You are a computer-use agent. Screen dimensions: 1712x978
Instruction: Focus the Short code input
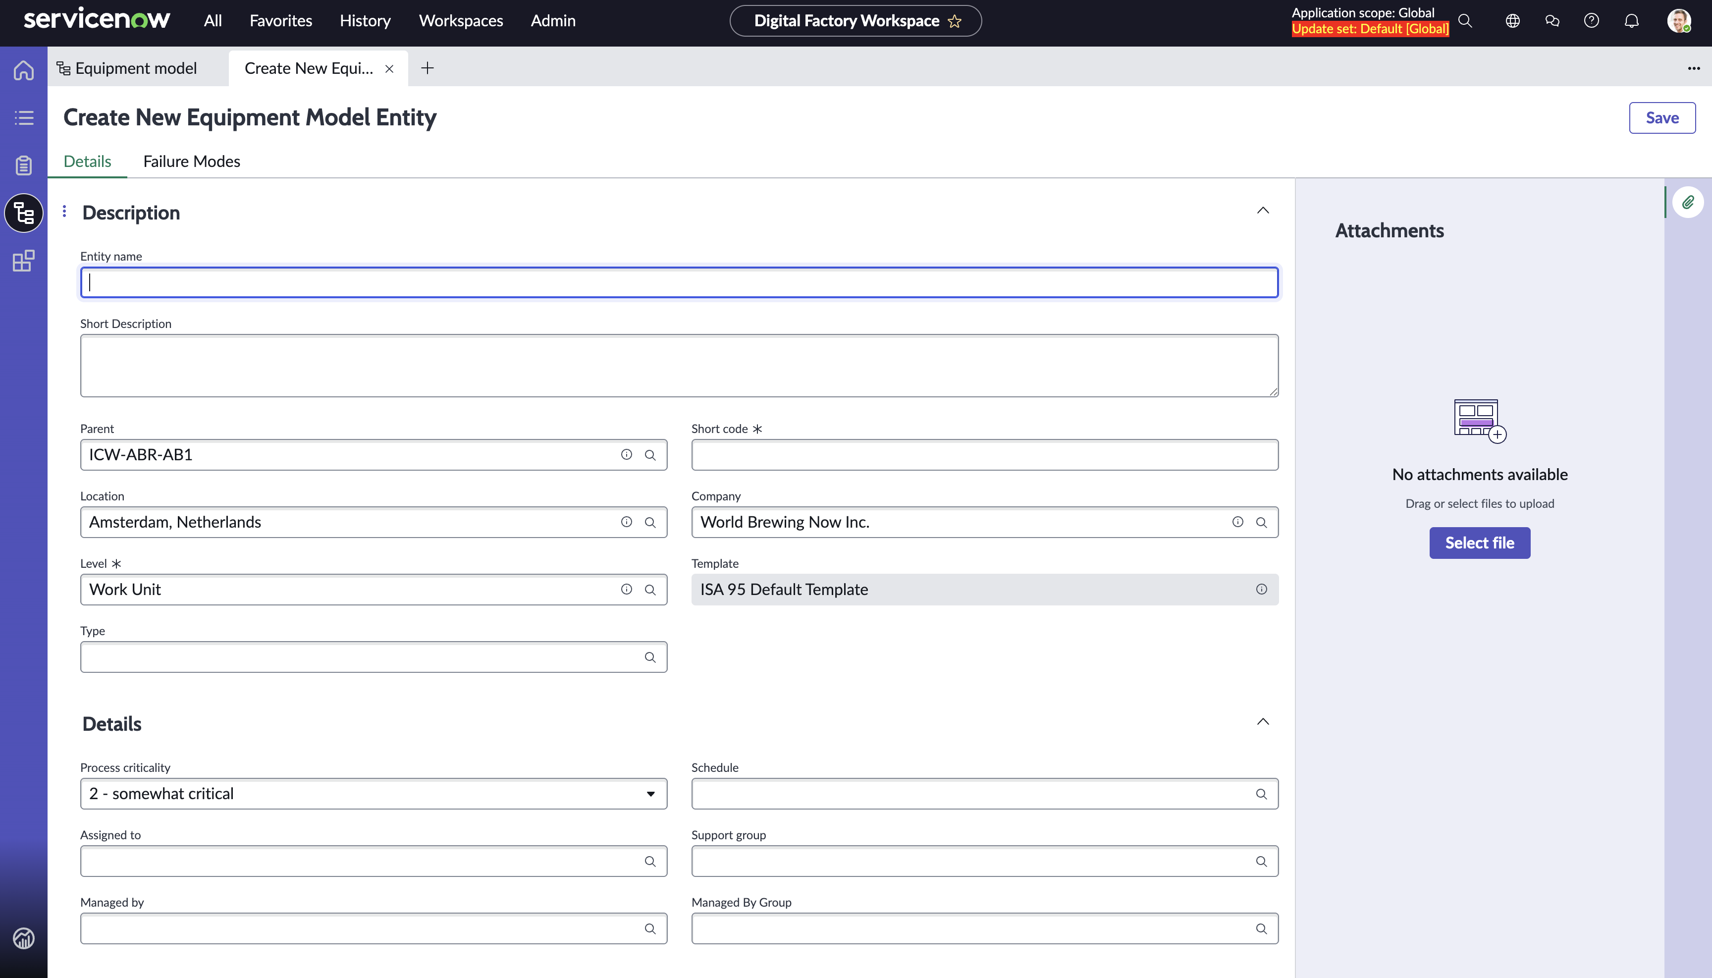(985, 455)
